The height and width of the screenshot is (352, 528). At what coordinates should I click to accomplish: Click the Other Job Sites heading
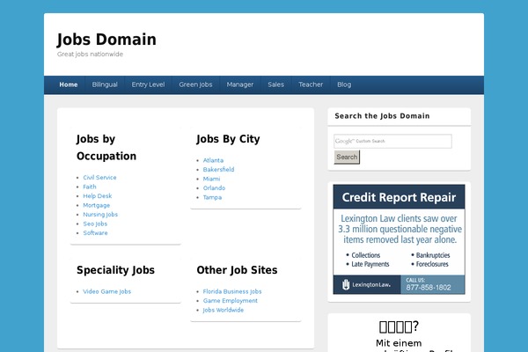pos(237,270)
